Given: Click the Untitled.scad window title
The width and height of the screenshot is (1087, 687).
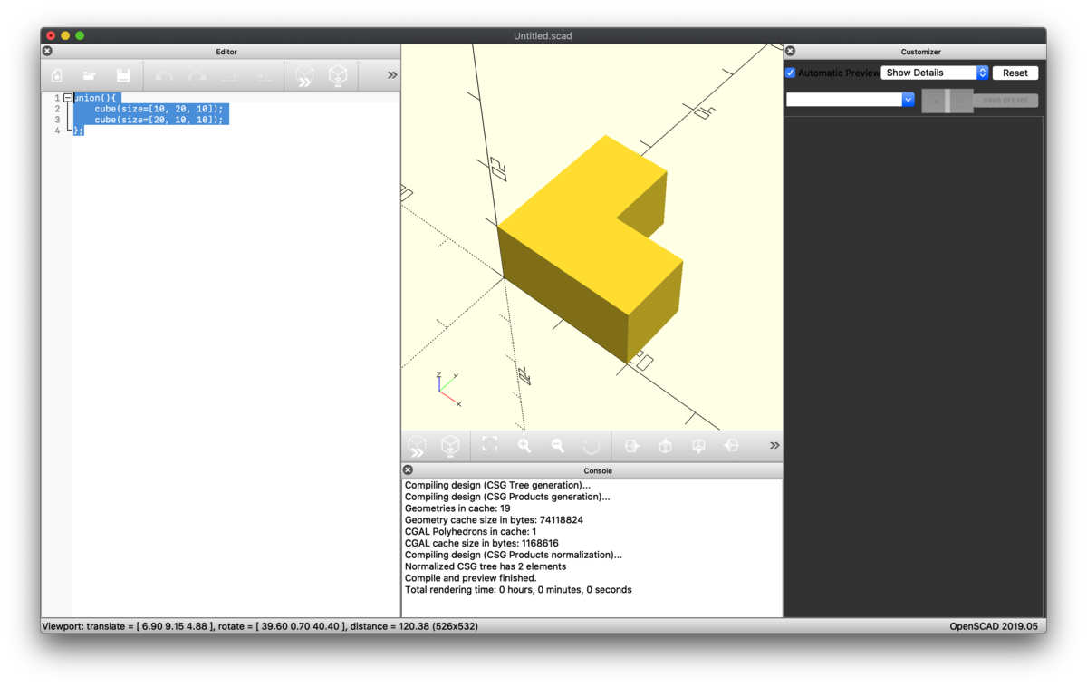Looking at the screenshot, I should point(543,35).
